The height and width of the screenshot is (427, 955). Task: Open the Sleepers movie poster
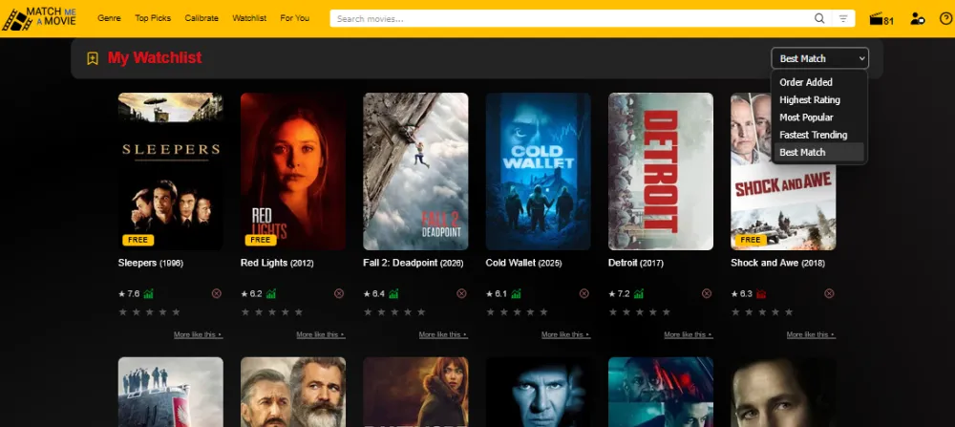coord(171,171)
